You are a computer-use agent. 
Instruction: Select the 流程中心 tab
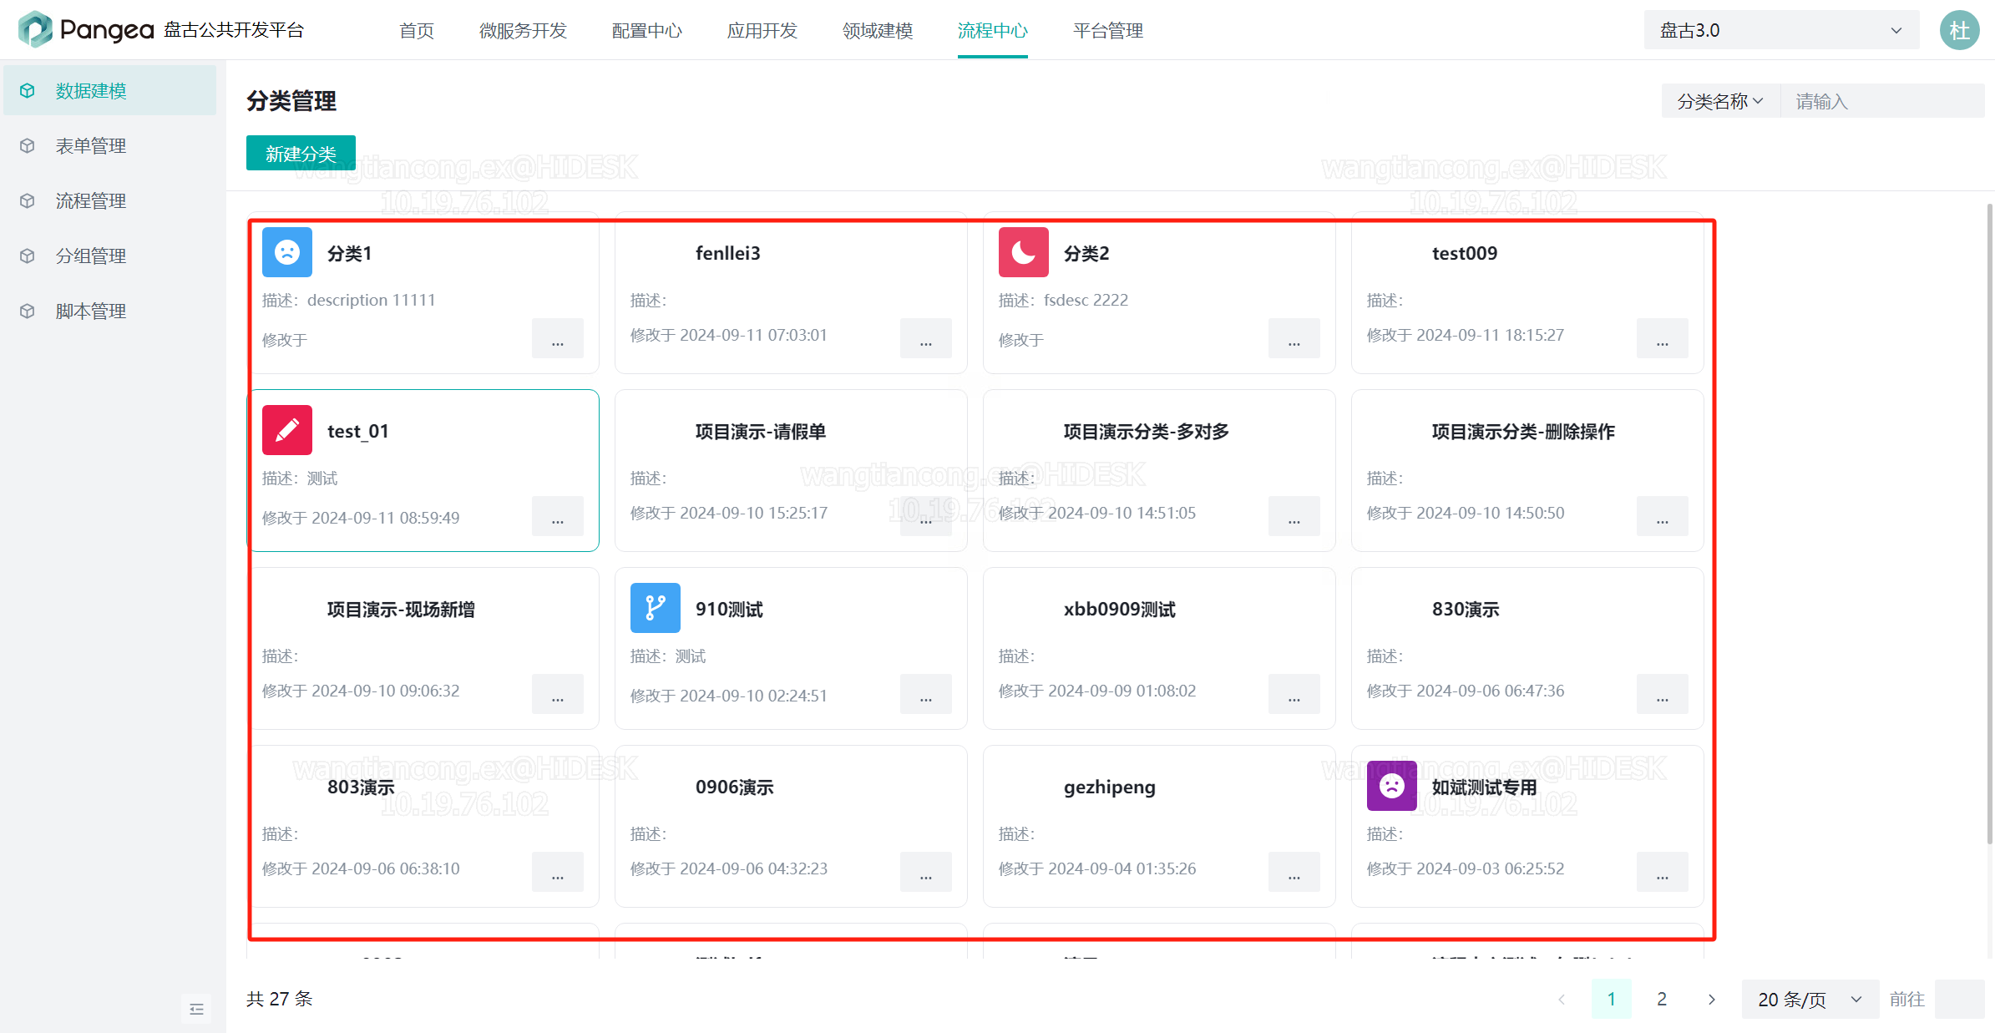coord(993,31)
